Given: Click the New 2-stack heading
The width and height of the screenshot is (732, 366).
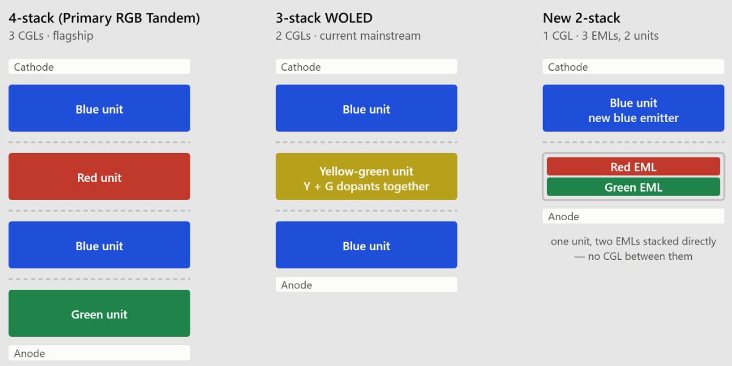Looking at the screenshot, I should tap(581, 18).
